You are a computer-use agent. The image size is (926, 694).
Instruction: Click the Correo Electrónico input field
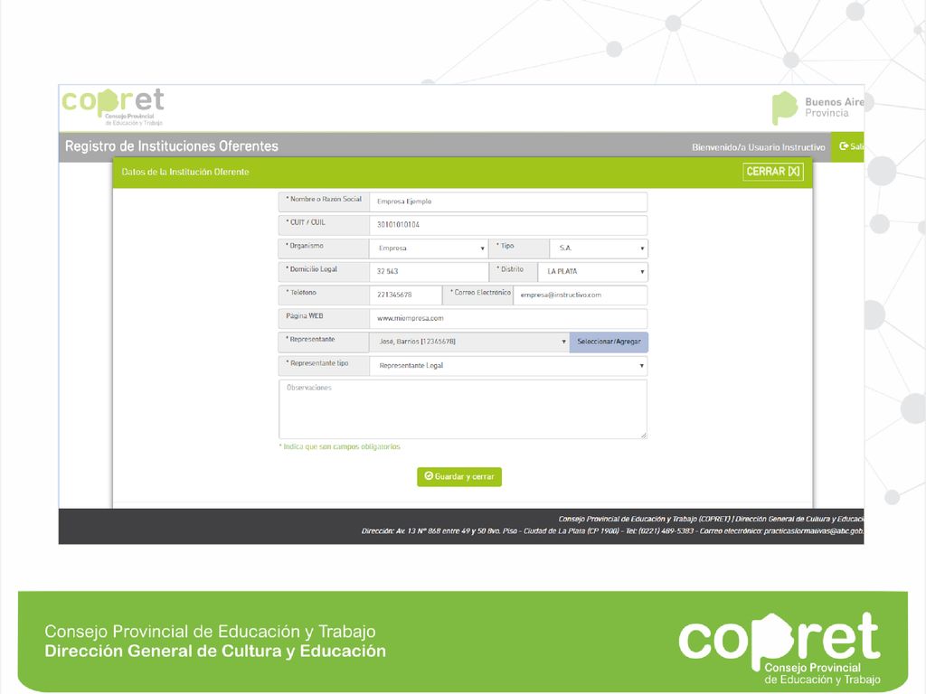(x=580, y=295)
